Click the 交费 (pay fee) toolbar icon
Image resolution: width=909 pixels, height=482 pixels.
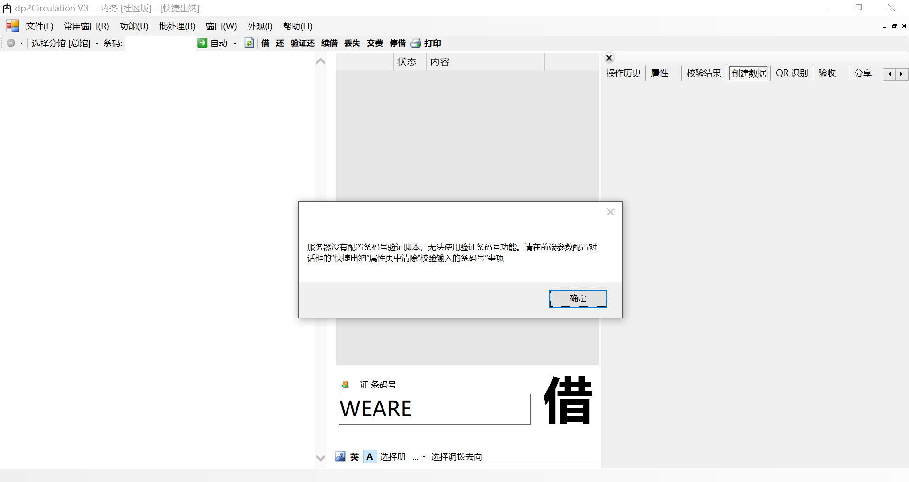[374, 43]
